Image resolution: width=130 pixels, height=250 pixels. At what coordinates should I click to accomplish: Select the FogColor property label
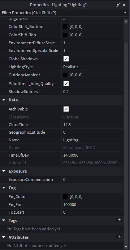point(17,197)
